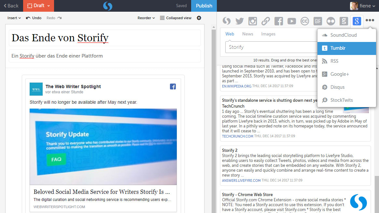Image resolution: width=379 pixels, height=213 pixels.
Task: Select the Creative Commons source icon
Action: tap(305, 21)
